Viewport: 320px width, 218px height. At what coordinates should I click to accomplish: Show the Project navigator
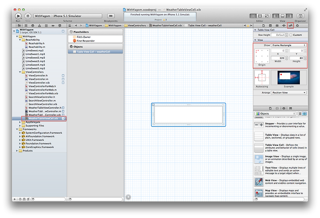(x=19, y=26)
